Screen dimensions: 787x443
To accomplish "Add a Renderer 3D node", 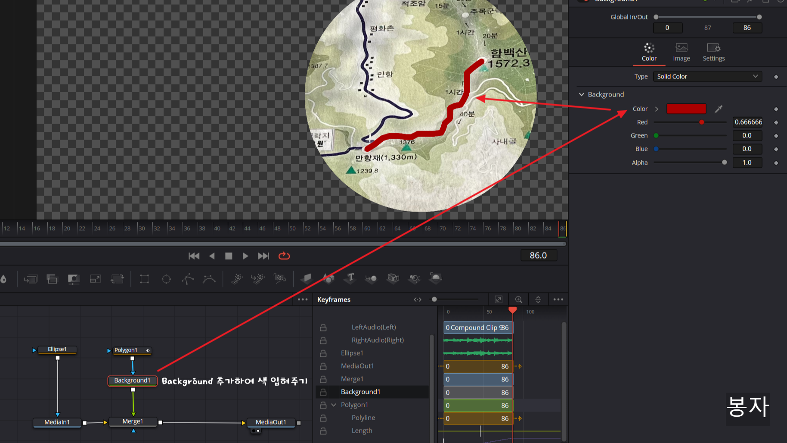I will pos(436,278).
